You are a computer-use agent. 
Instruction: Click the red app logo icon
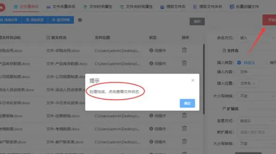click(x=2, y=7)
